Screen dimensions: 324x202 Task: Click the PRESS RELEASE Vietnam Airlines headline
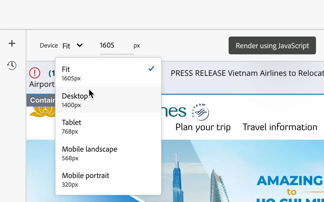tap(247, 73)
